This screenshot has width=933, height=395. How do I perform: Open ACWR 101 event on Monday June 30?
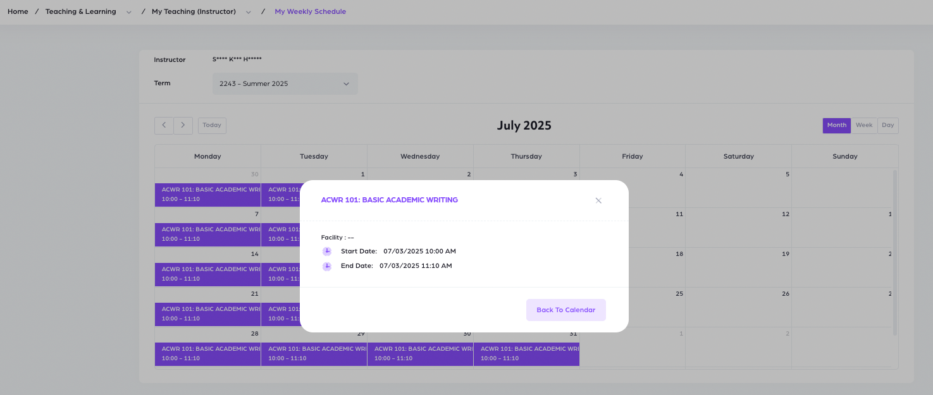(x=207, y=195)
